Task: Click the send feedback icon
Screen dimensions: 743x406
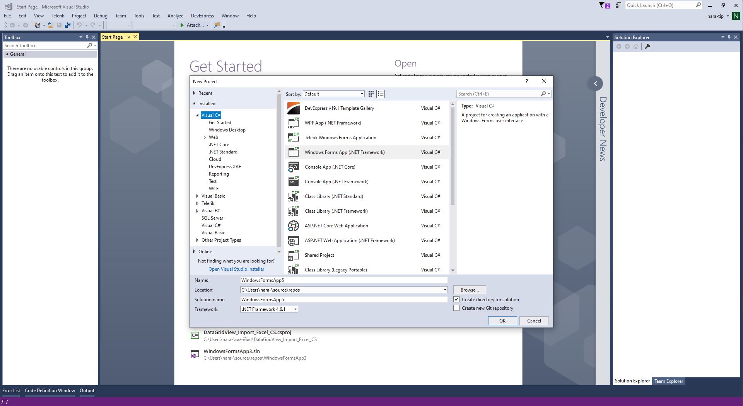Action: pyautogui.click(x=618, y=5)
